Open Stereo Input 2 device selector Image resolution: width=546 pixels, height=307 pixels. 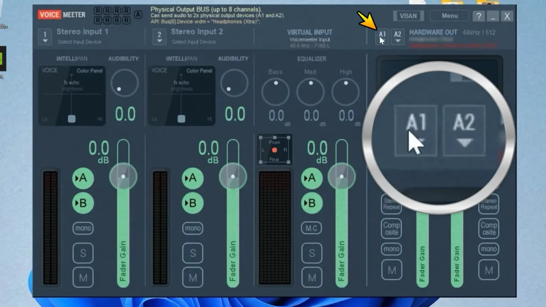pos(159,37)
